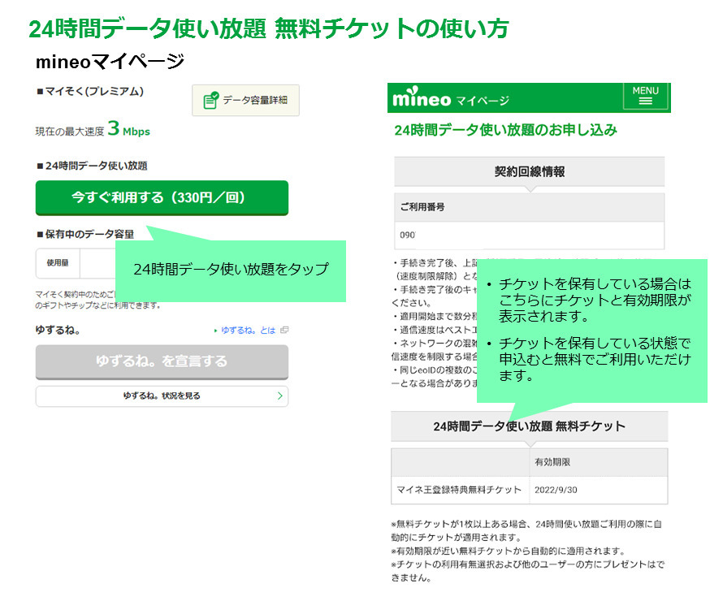Viewport: 723px width, 601px height.
Task: Click the 3 Mbps max speed value
Action: point(128,130)
